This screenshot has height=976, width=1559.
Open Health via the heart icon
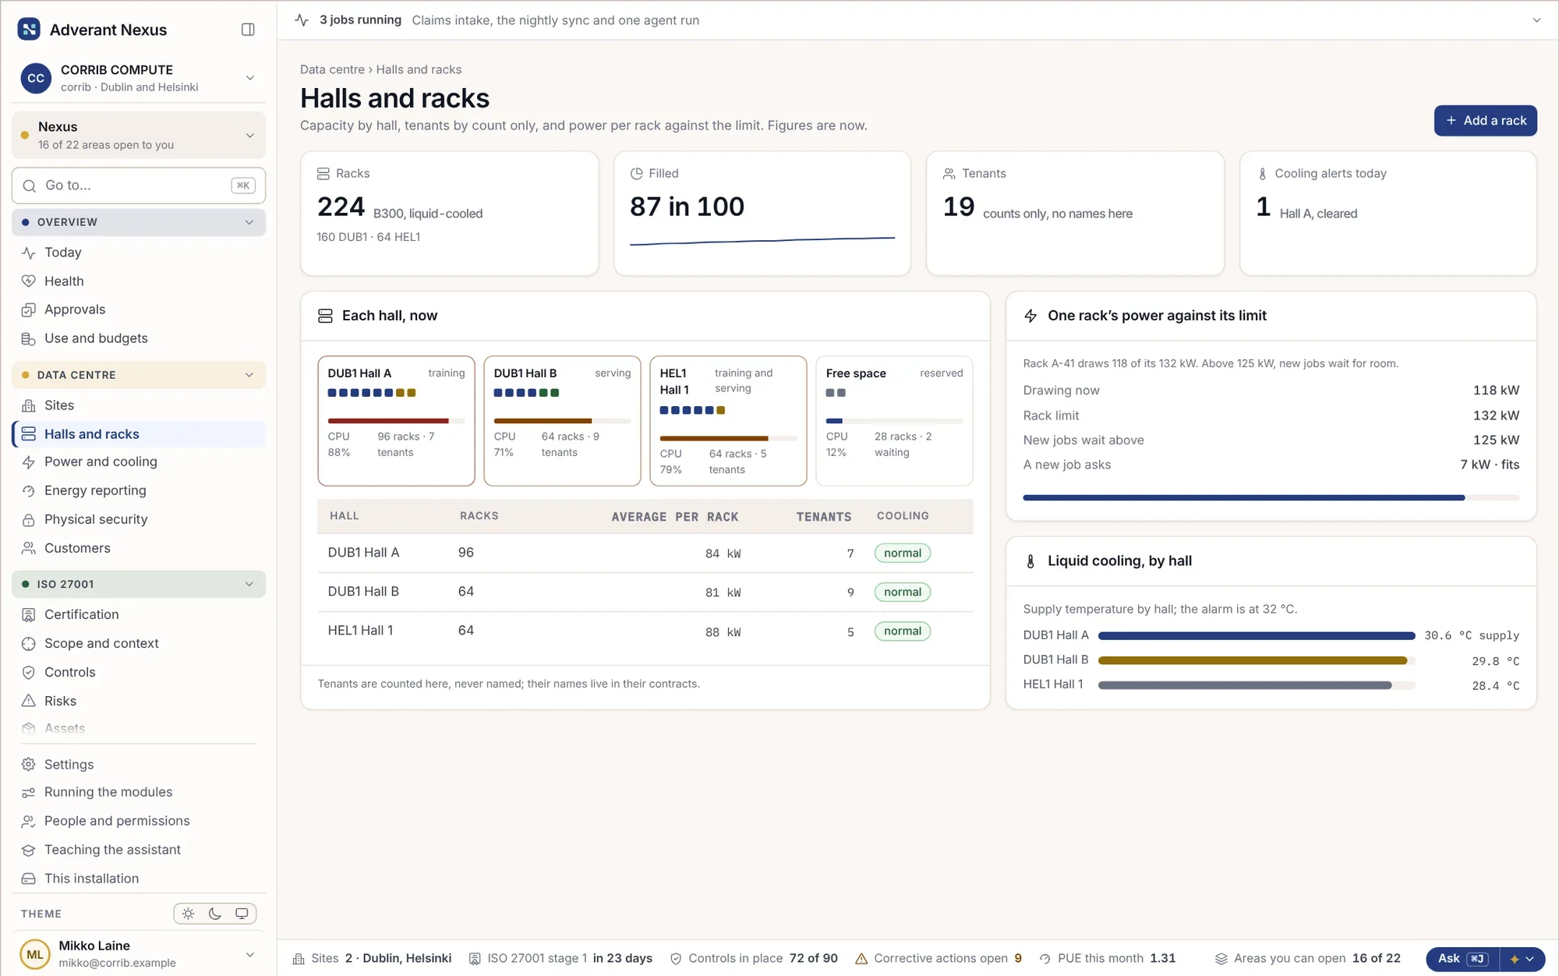pos(29,281)
